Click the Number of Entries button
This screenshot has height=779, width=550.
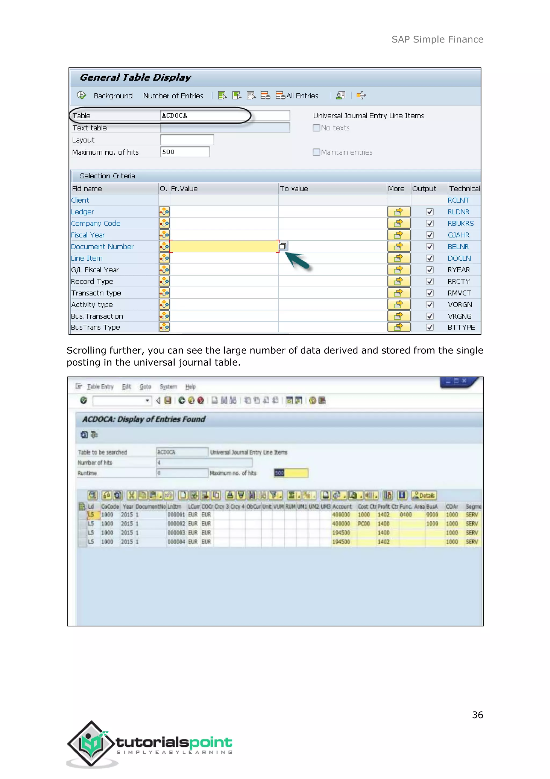point(173,96)
